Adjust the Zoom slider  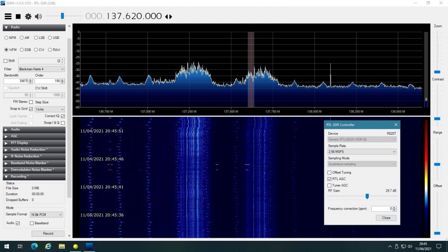click(437, 72)
